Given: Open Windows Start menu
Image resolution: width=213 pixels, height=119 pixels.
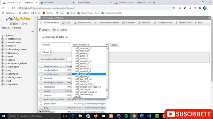Looking at the screenshot, I should click(4, 116).
